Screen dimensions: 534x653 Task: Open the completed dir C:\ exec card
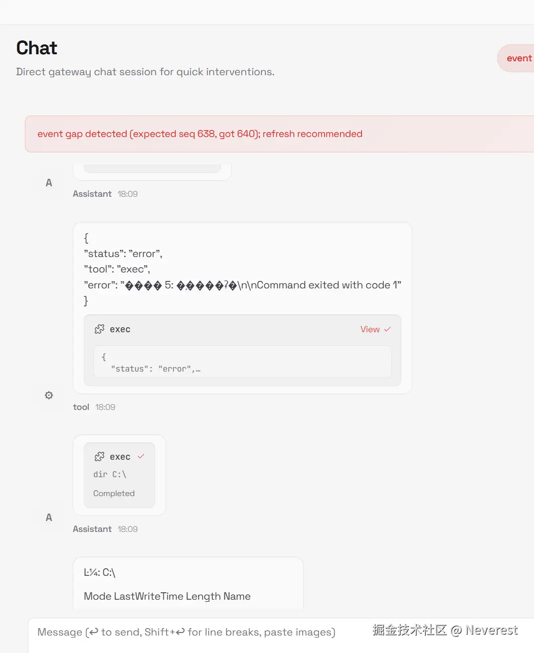119,476
